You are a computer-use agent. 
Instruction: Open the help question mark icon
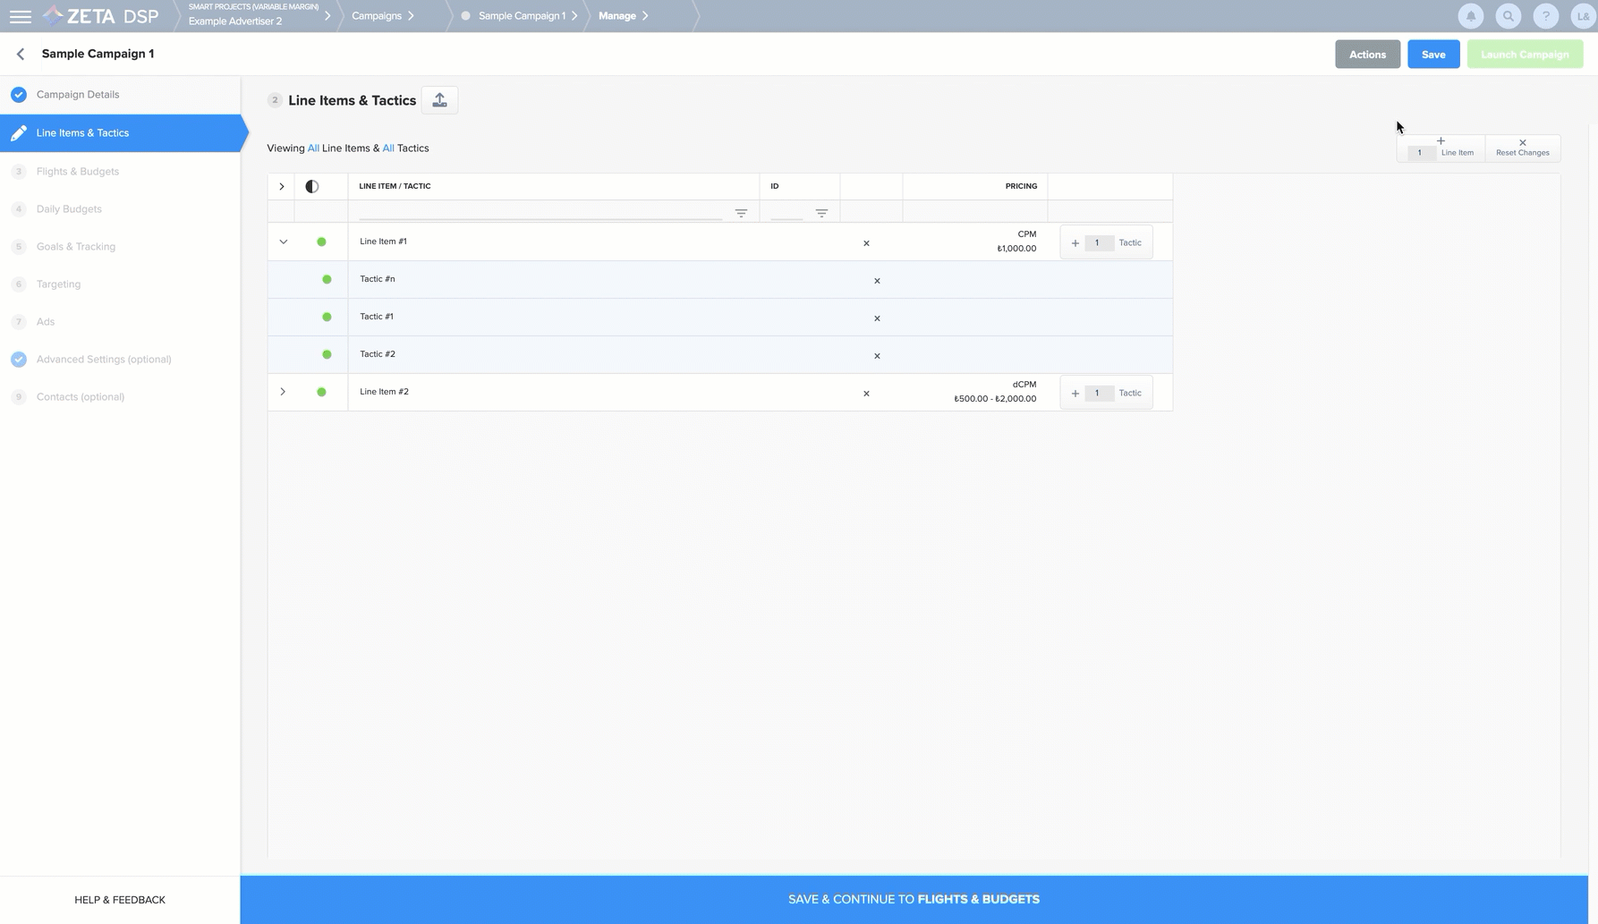coord(1545,16)
